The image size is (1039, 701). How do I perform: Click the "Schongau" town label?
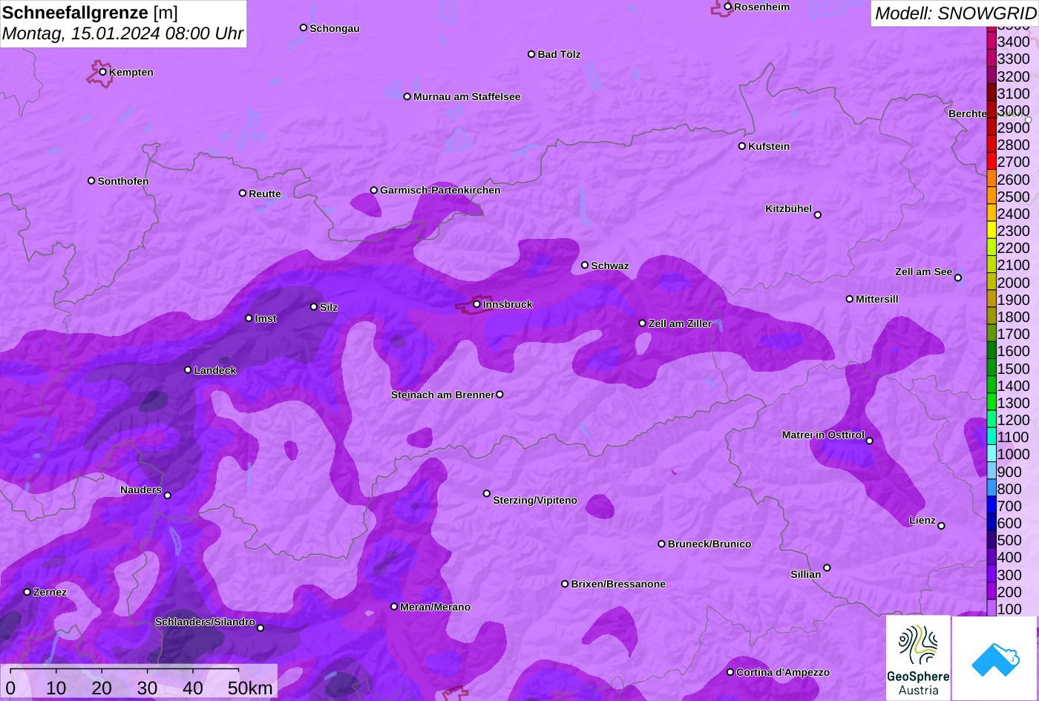click(335, 29)
